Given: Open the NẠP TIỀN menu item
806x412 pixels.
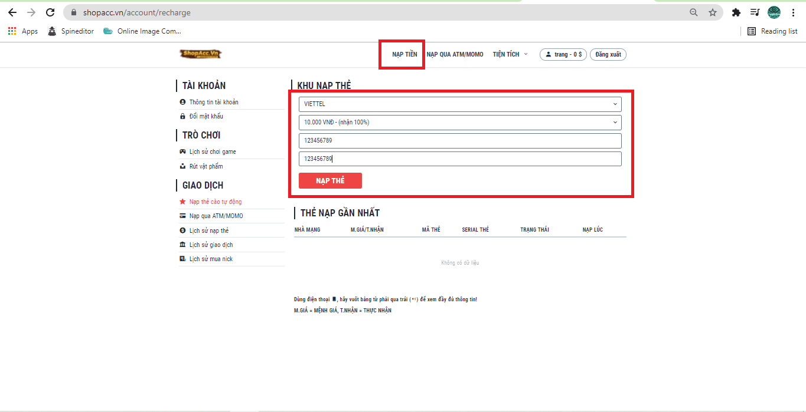Looking at the screenshot, I should 404,54.
